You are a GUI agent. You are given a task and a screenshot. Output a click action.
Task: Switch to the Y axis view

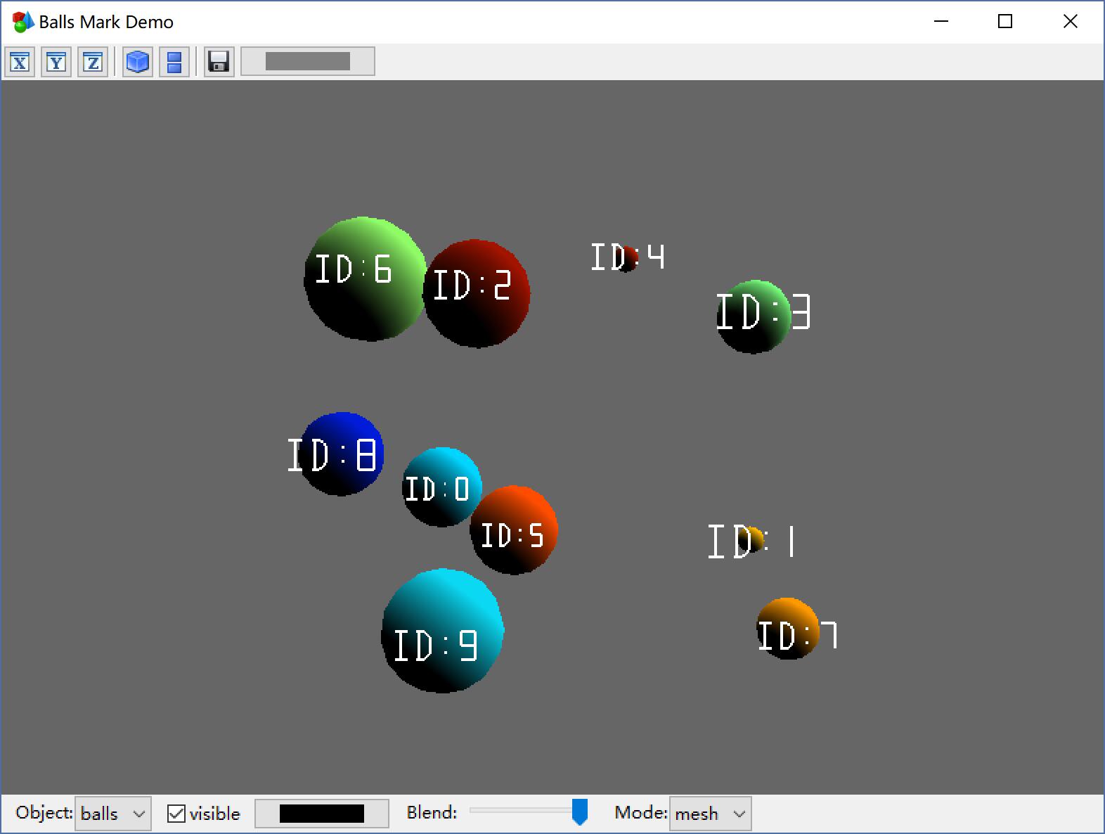(56, 62)
